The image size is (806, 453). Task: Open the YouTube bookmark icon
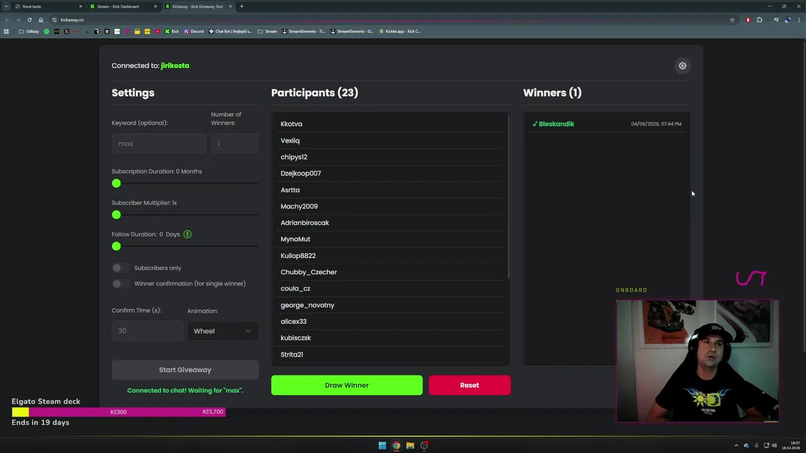(x=157, y=31)
